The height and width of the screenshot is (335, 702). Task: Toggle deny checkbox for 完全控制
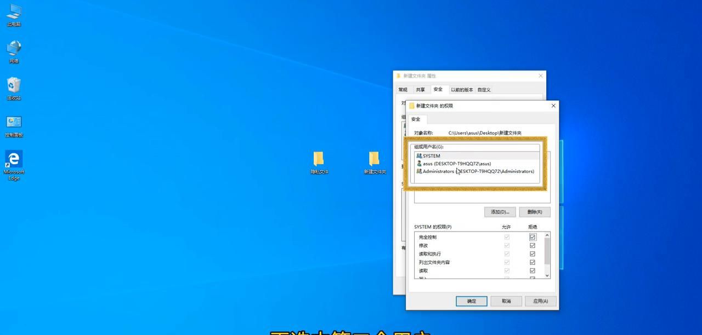pos(533,237)
